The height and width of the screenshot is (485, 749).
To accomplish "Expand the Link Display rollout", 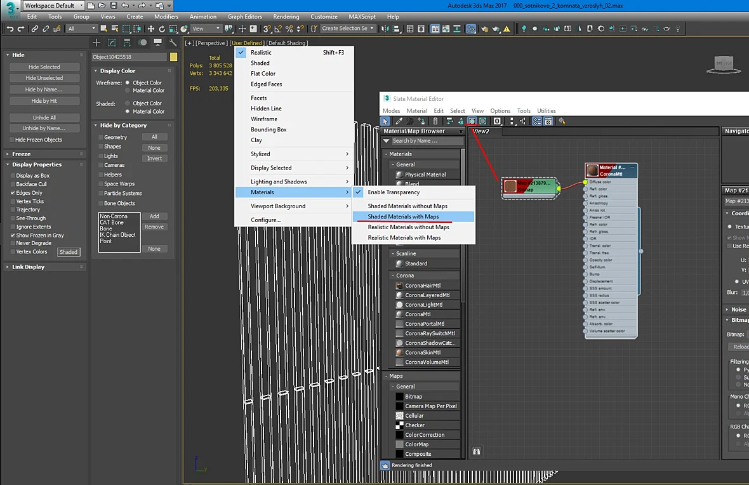I will coord(28,267).
